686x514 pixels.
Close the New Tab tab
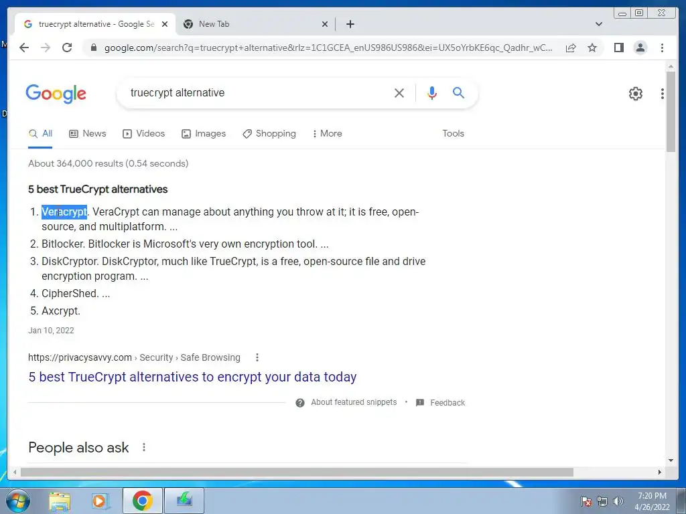[325, 24]
